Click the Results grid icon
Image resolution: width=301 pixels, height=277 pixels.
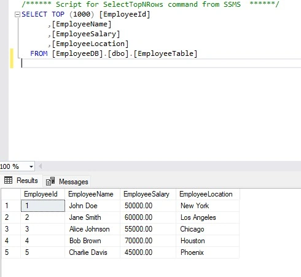[9, 180]
